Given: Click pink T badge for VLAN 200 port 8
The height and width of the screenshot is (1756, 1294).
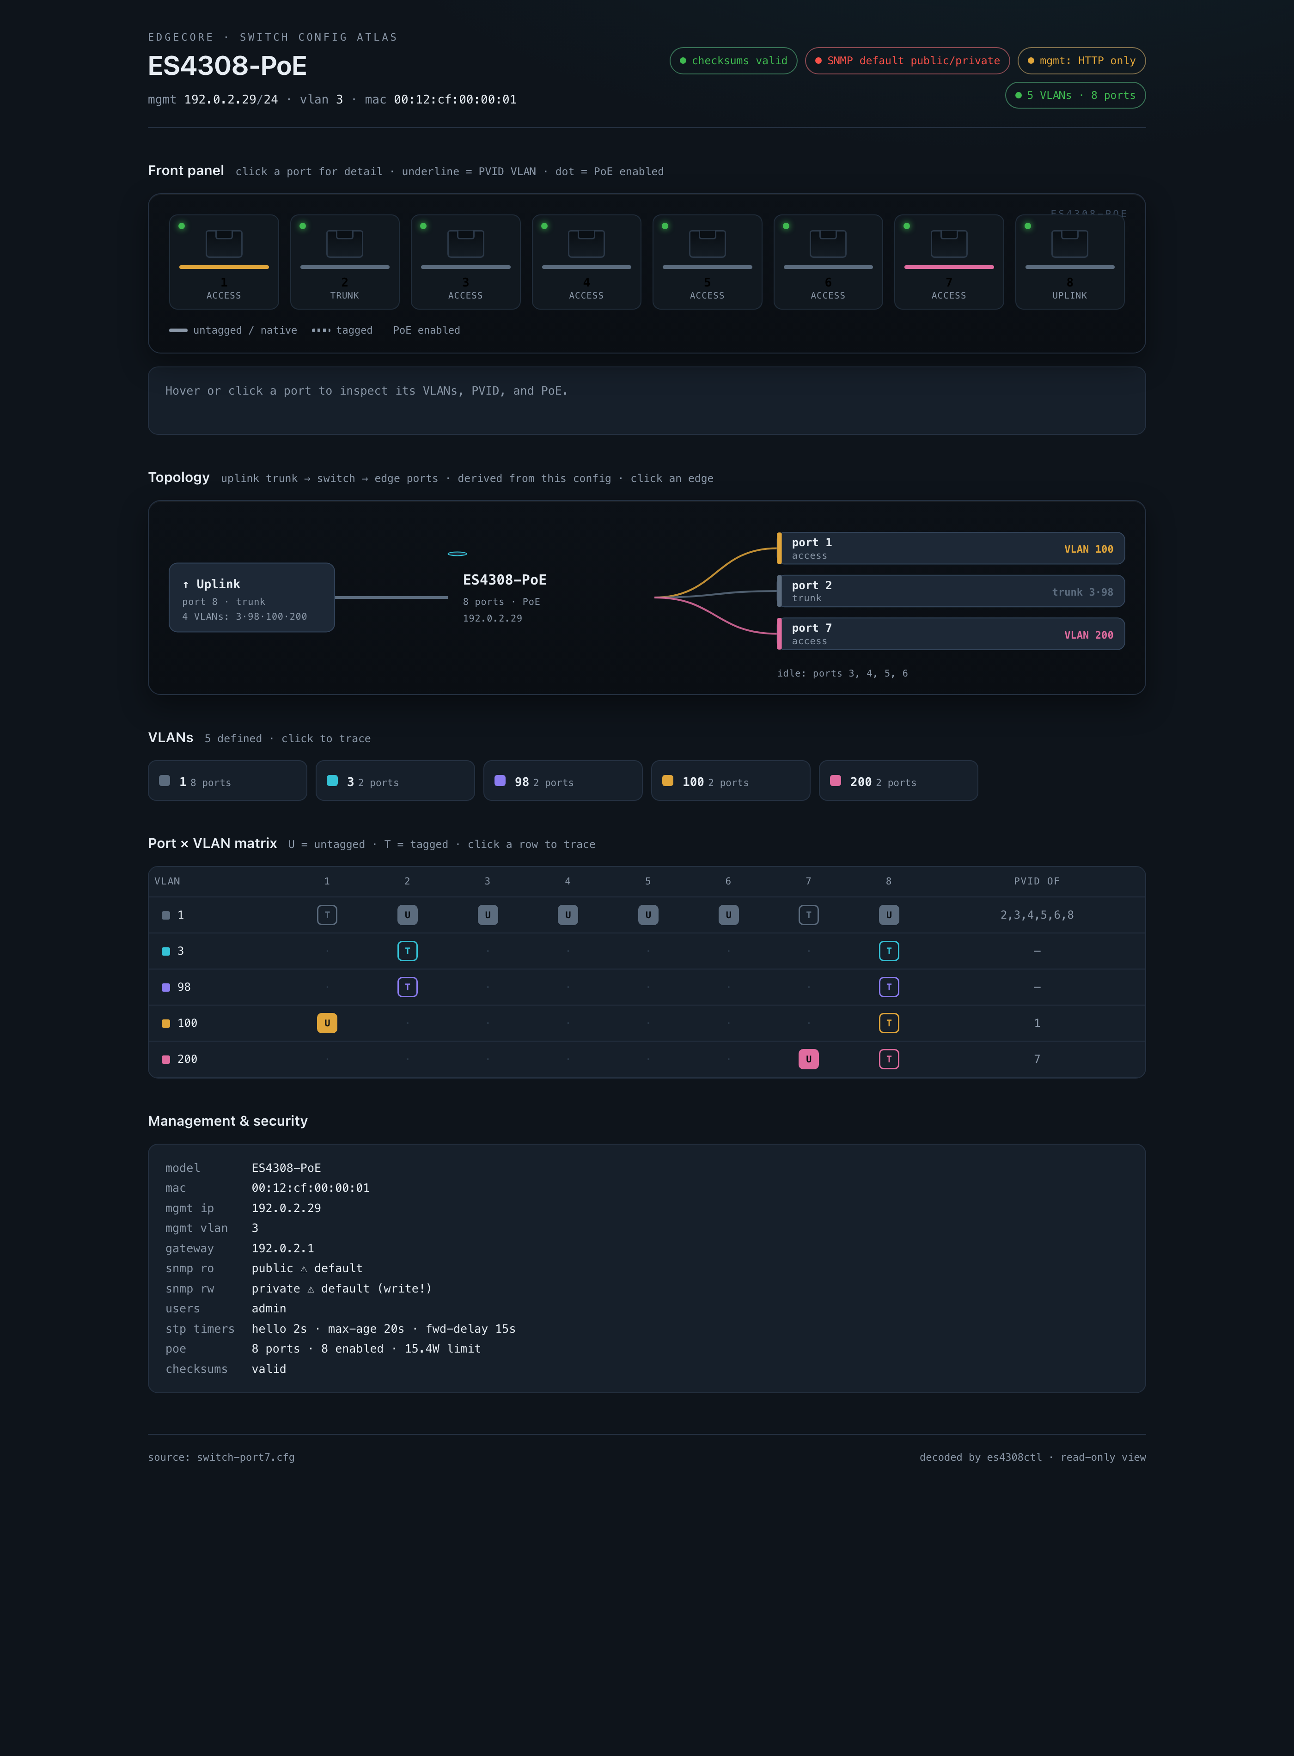Looking at the screenshot, I should (x=889, y=1059).
